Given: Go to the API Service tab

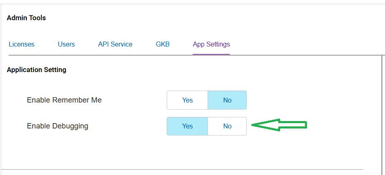Looking at the screenshot, I should click(115, 44).
